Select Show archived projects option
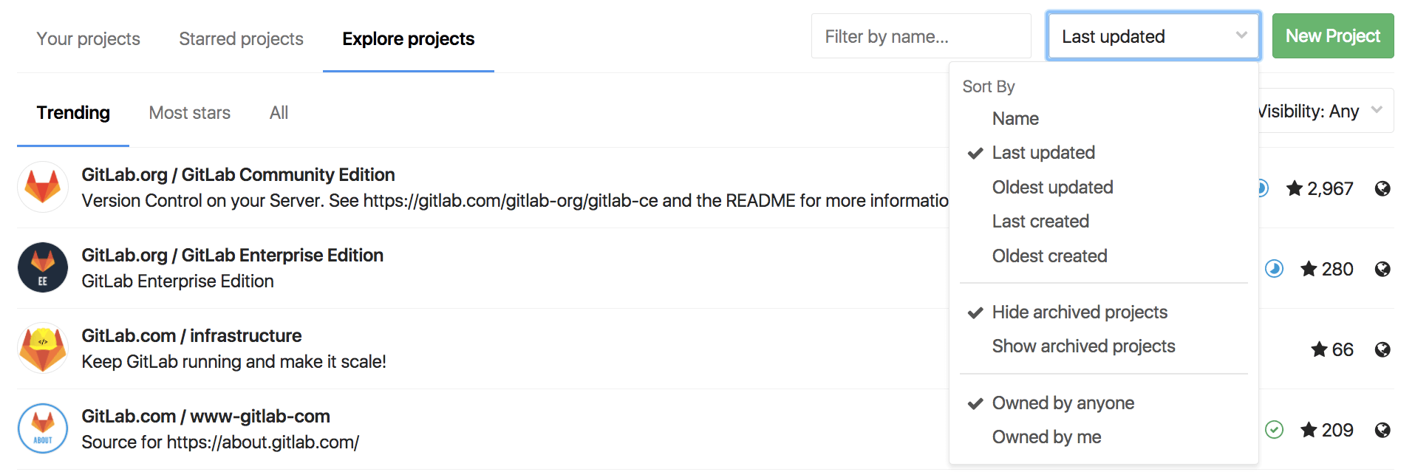This screenshot has width=1415, height=472. click(x=1083, y=346)
